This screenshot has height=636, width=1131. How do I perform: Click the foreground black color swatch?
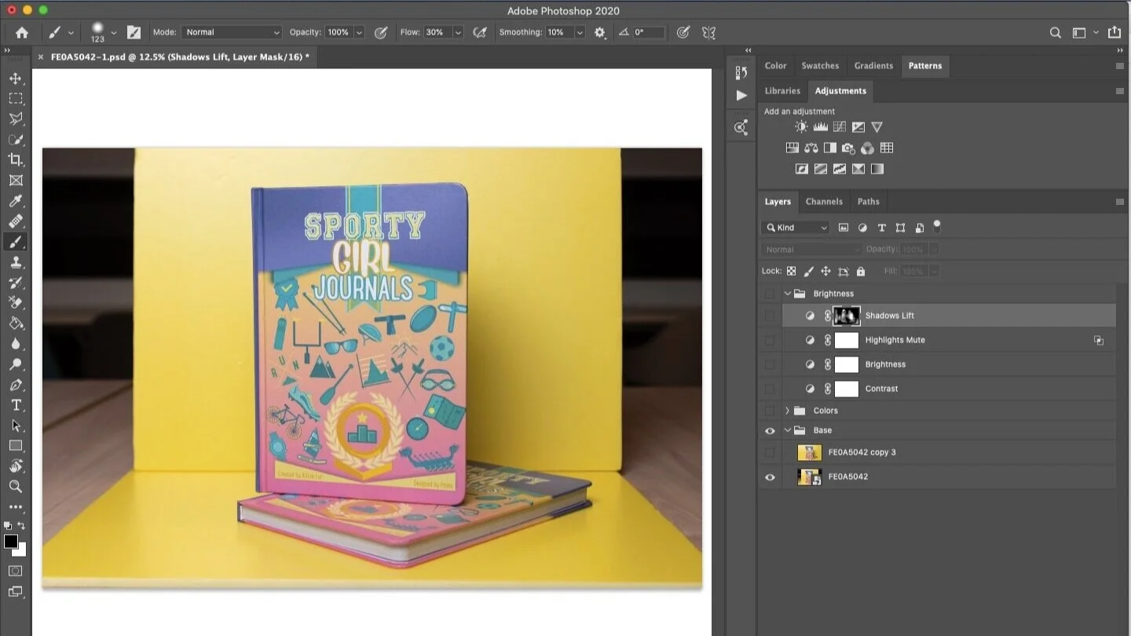(x=11, y=542)
